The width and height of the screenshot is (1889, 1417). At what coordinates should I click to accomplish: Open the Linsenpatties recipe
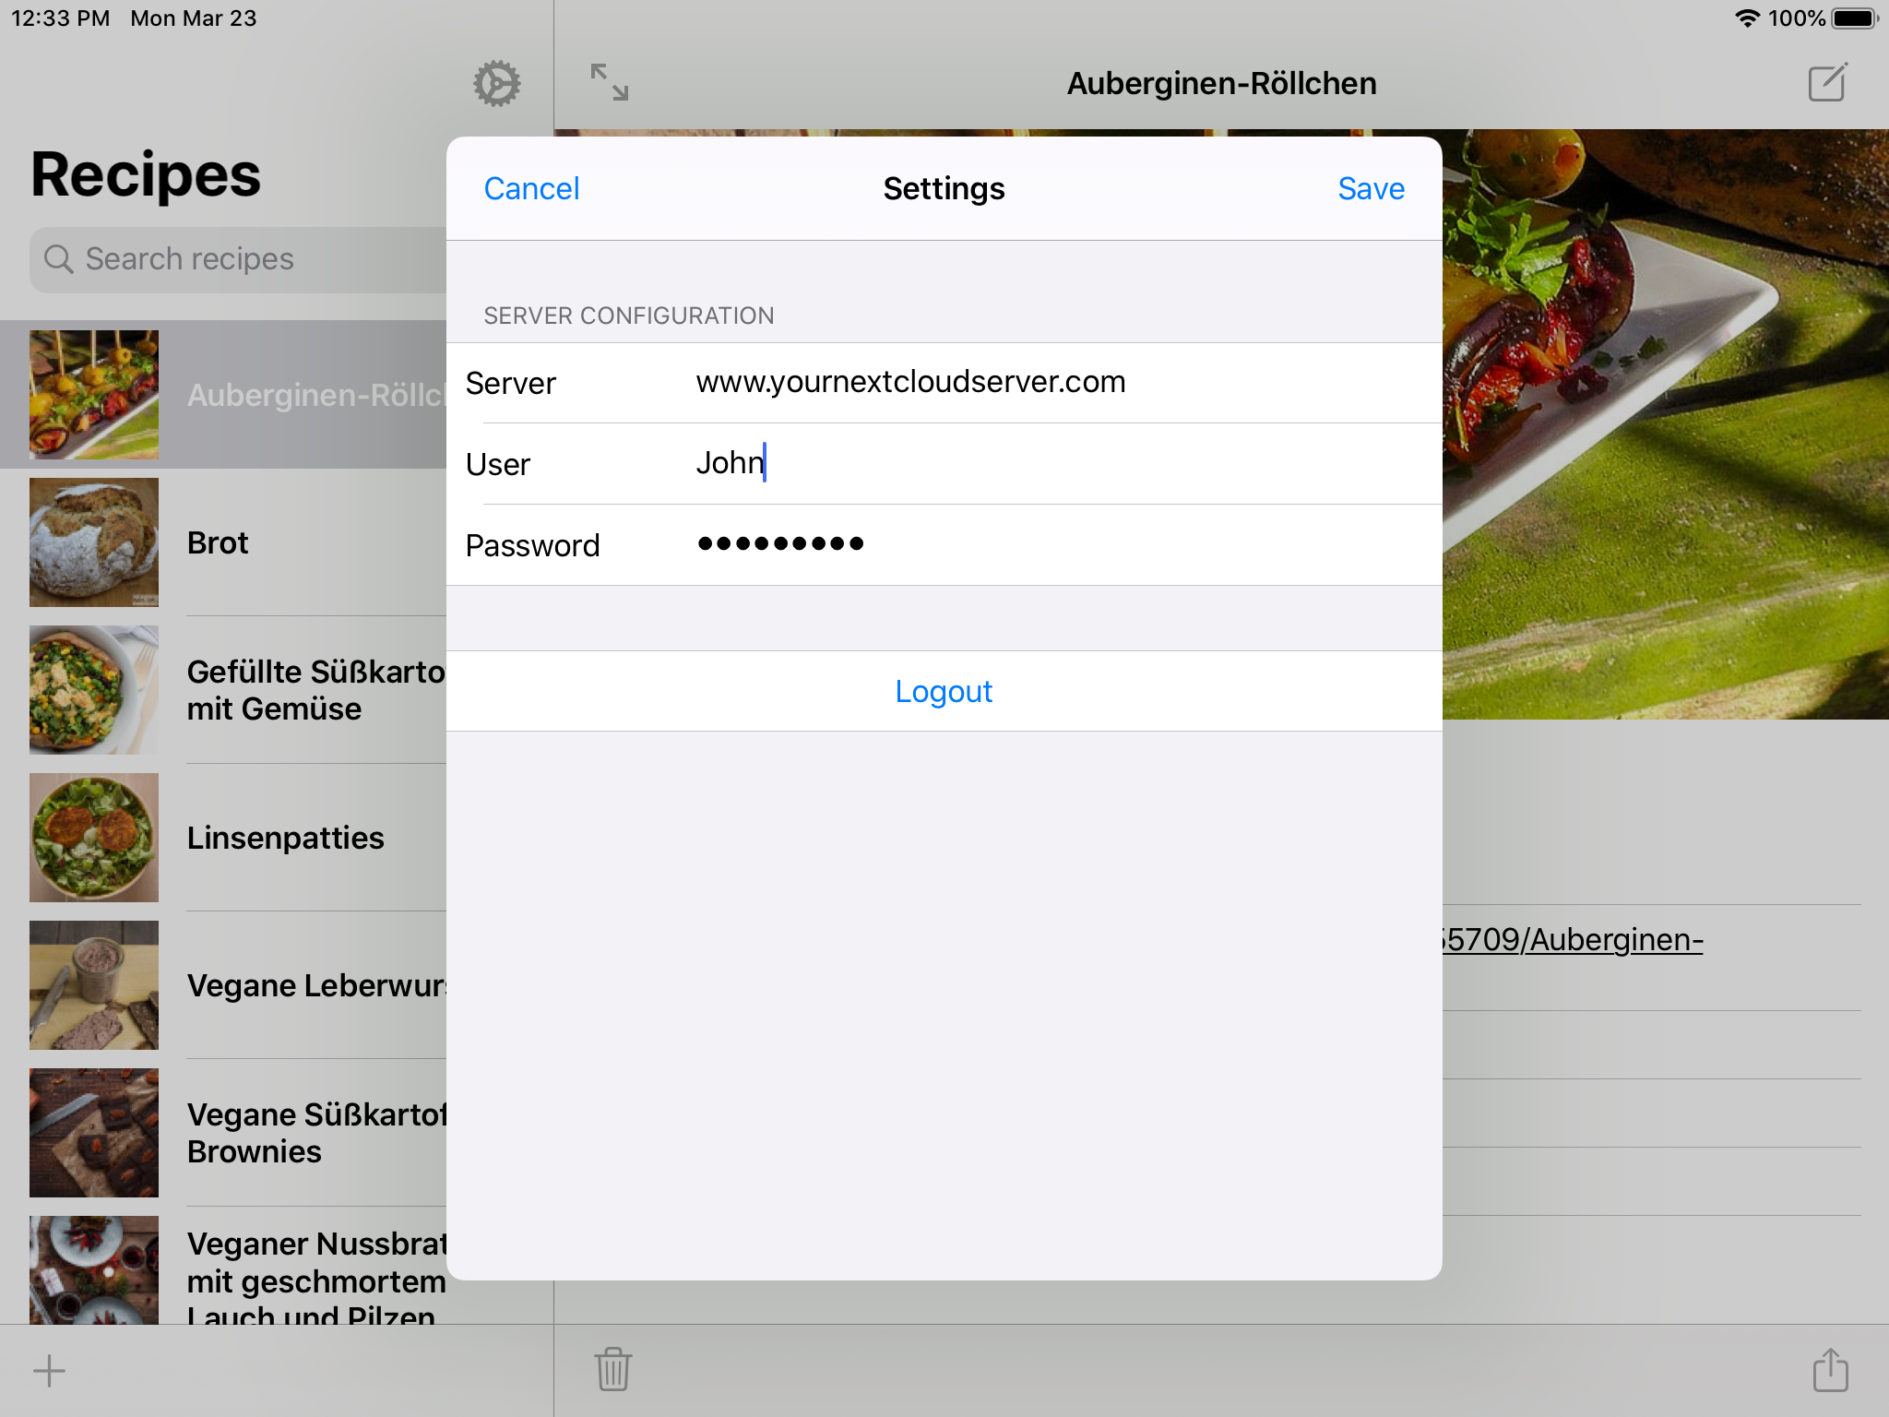point(284,838)
